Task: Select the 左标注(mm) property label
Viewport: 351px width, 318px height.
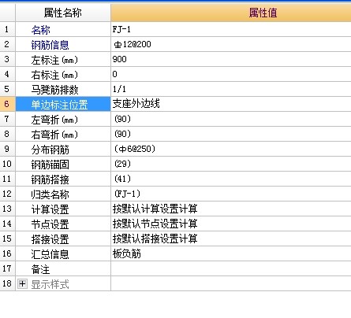Action: (54, 60)
